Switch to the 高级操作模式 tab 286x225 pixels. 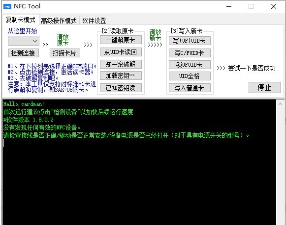59,21
